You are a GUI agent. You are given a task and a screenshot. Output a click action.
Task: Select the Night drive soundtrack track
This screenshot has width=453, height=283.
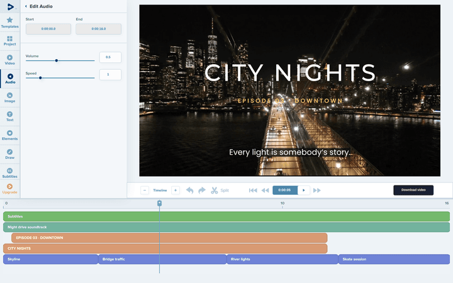[226, 227]
